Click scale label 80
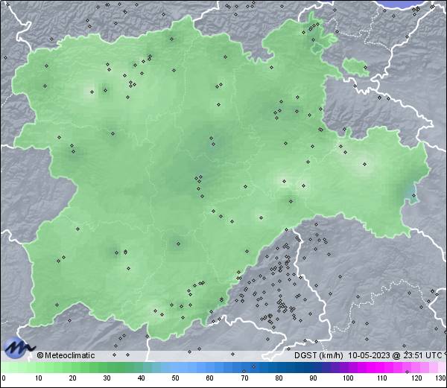 click(279, 378)
